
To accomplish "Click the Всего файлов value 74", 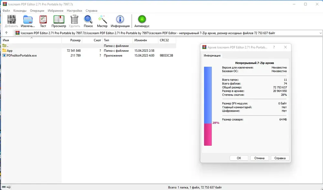I will (285, 84).
